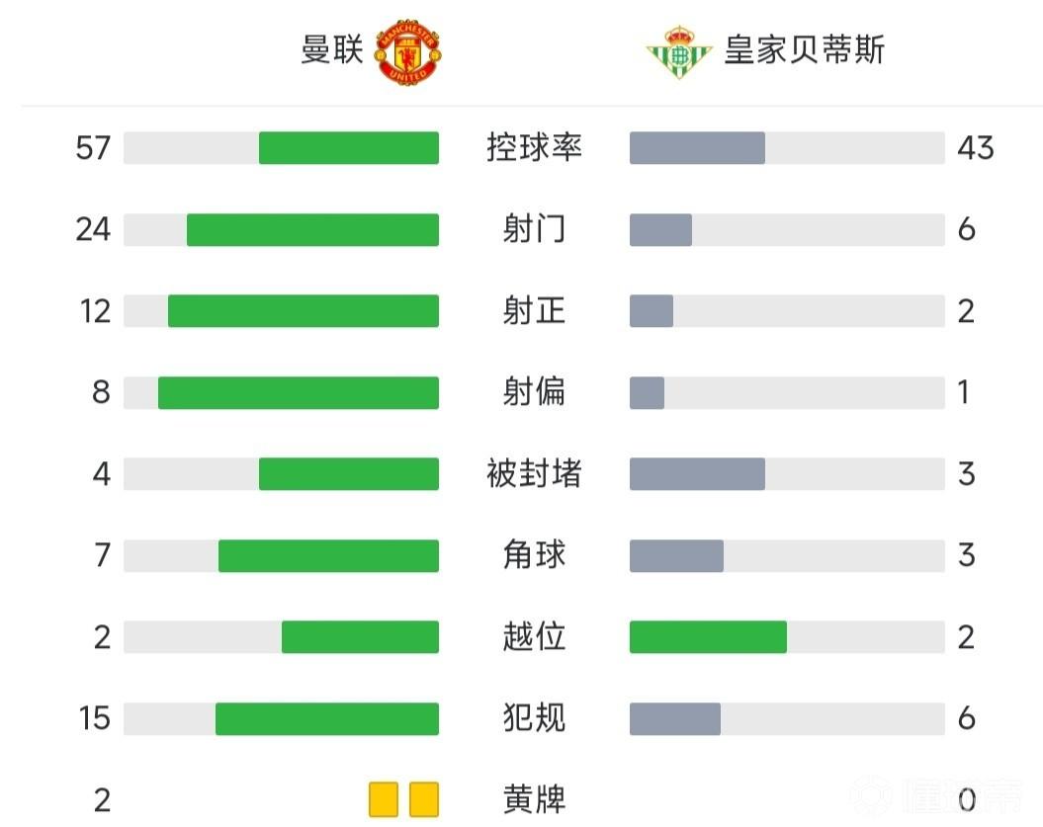Click Manchester United's green 角球 corners bar
1043x827 pixels.
pos(328,555)
